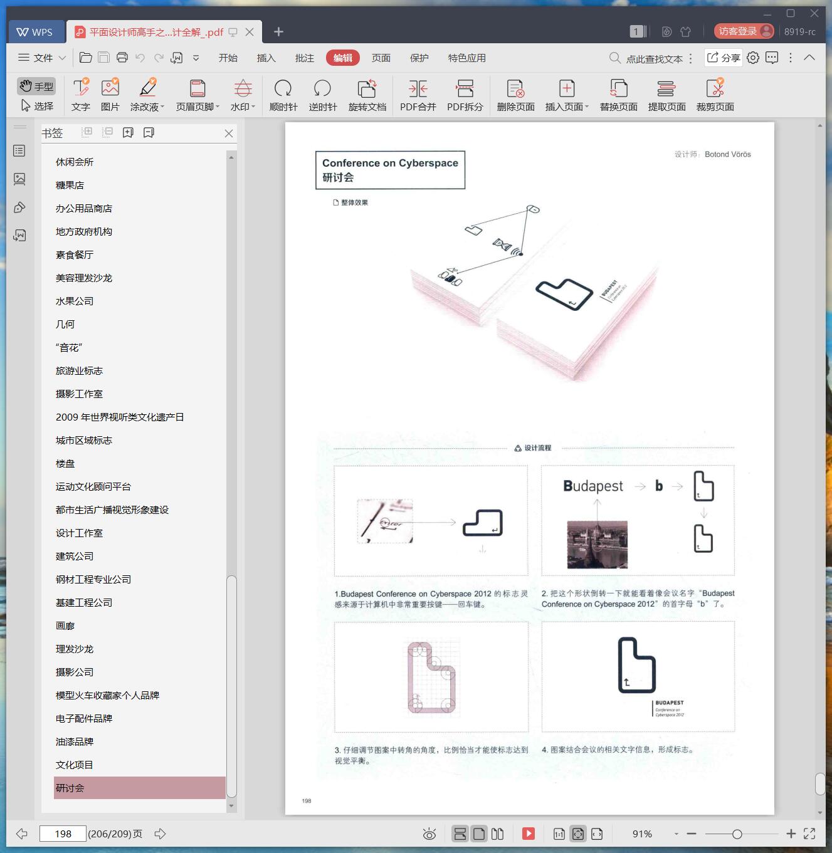
Task: Enter full screen mode icon
Action: tap(809, 834)
